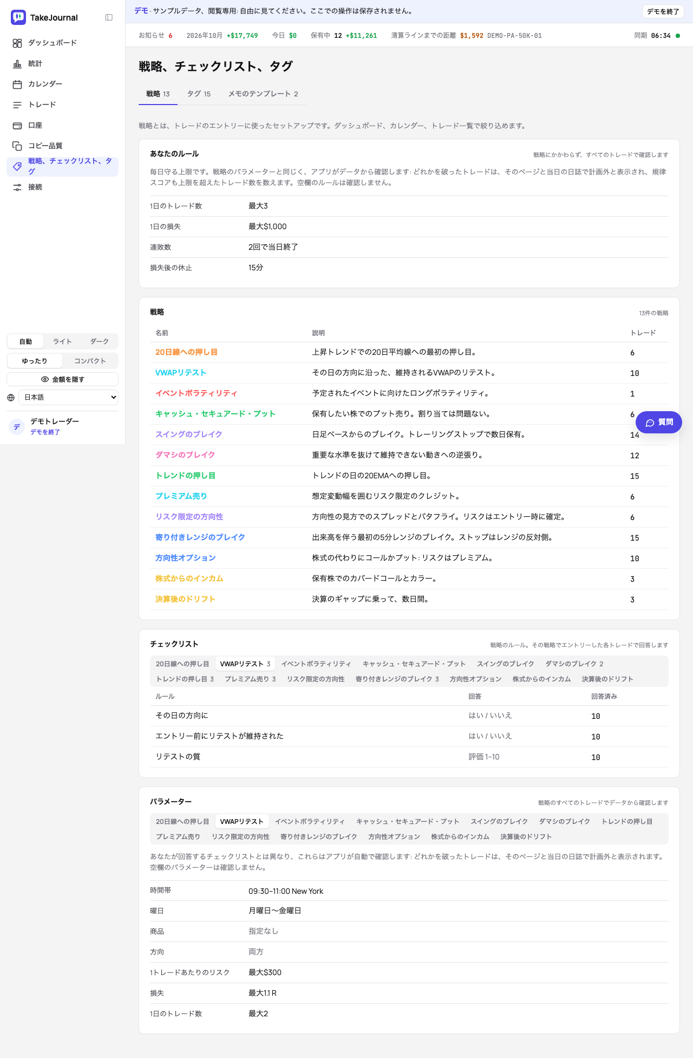Choose the コンパクト density option
The image size is (693, 1058).
[x=90, y=361]
